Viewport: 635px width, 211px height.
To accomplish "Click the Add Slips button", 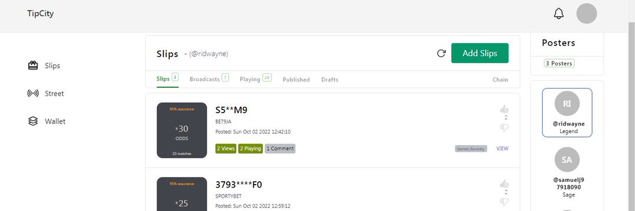I will [480, 53].
